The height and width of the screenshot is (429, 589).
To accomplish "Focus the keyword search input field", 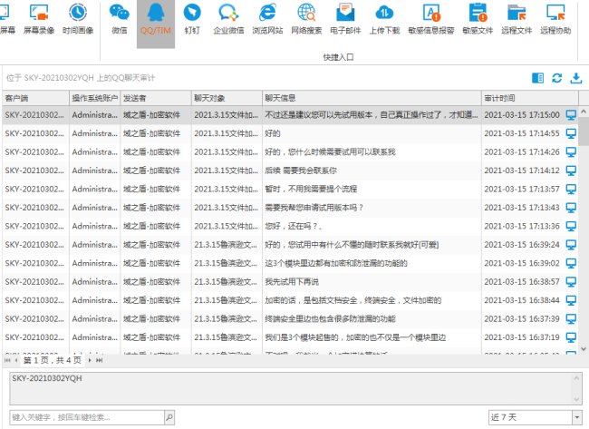I will click(x=87, y=417).
